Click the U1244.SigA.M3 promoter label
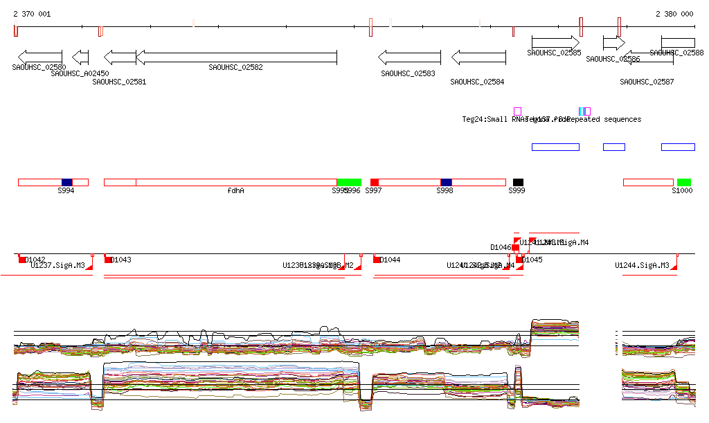The height and width of the screenshot is (423, 709). pyautogui.click(x=642, y=265)
